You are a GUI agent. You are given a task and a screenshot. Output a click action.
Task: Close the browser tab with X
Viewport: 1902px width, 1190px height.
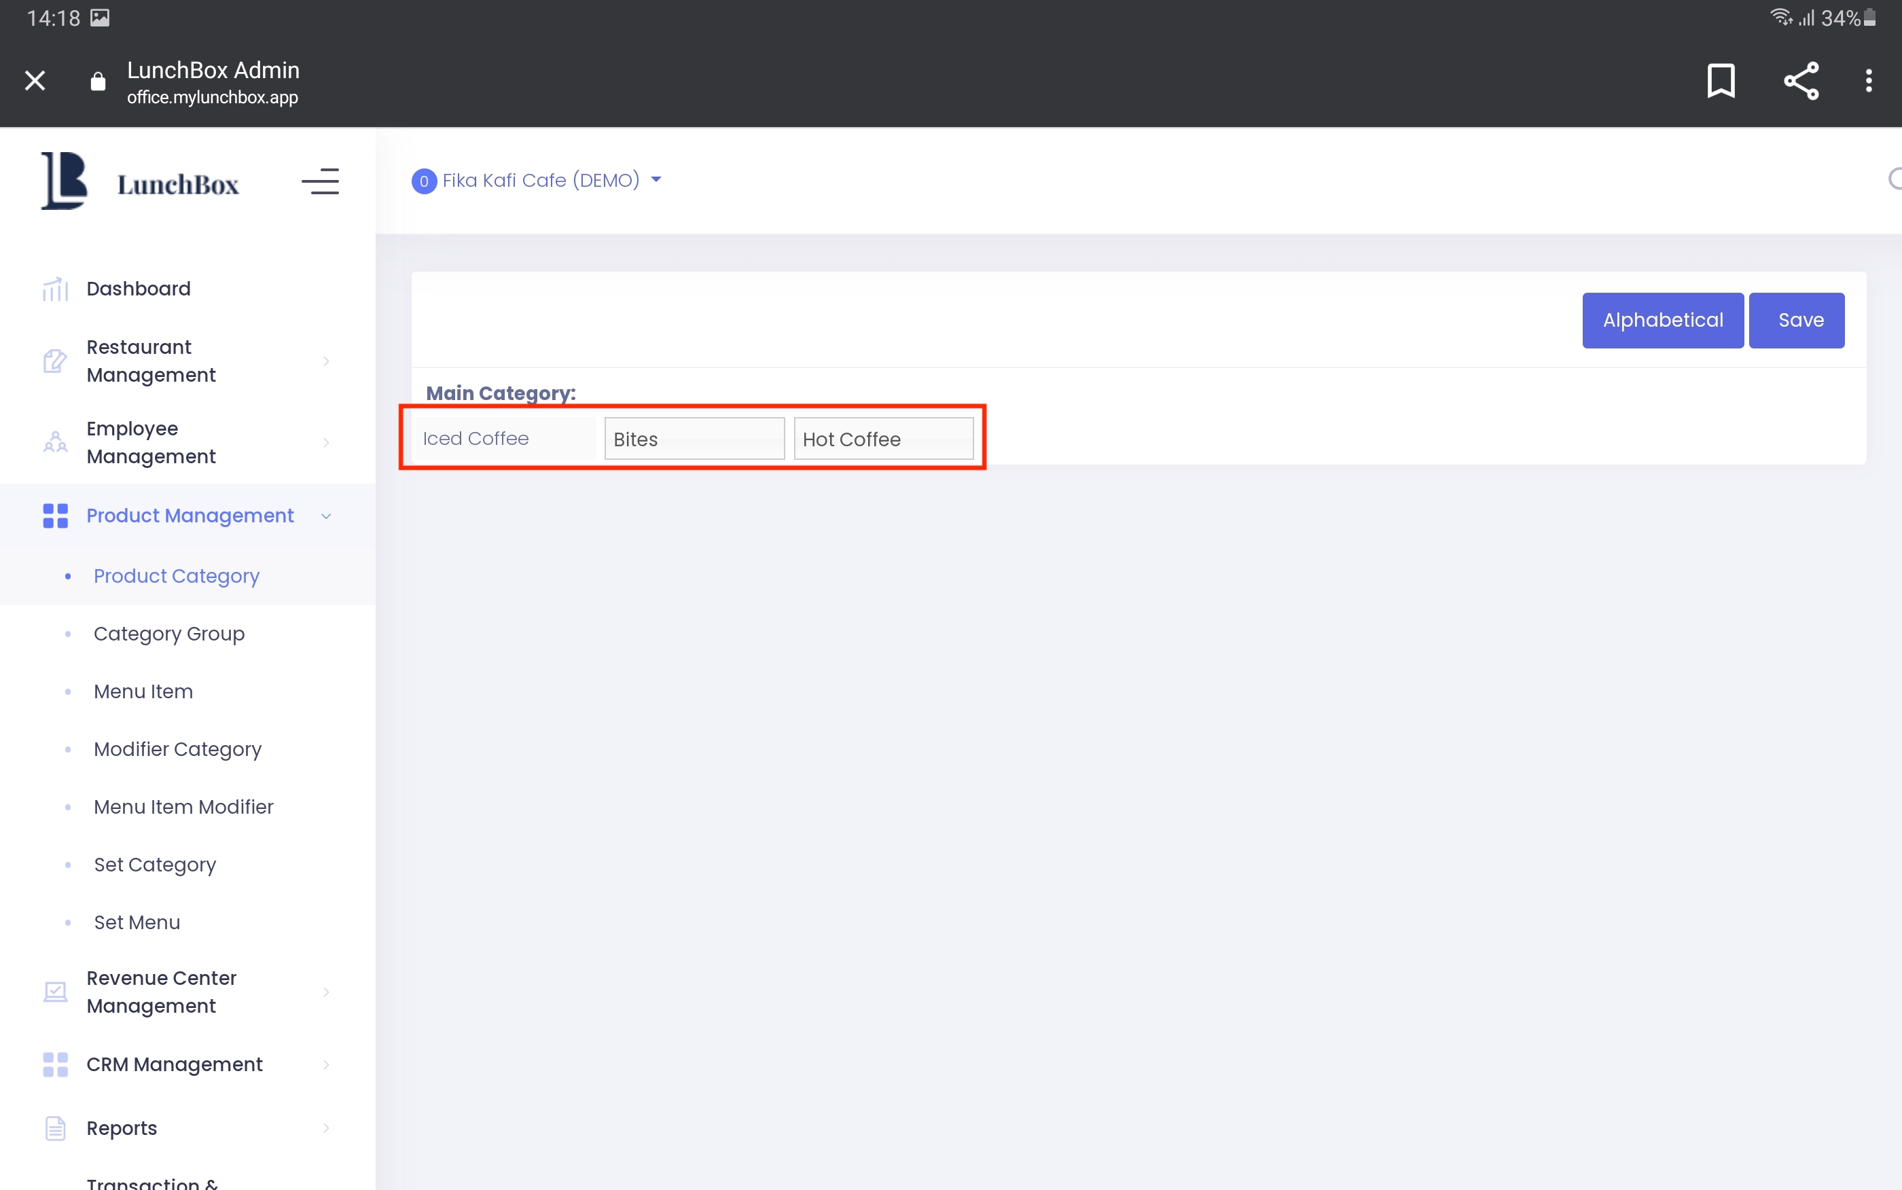[35, 81]
